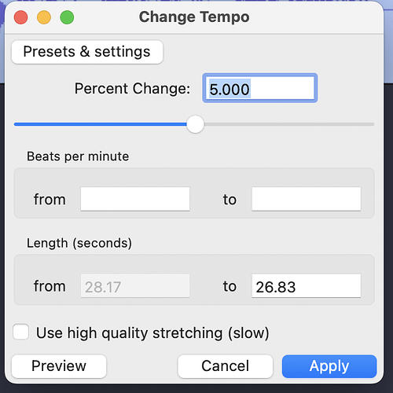The height and width of the screenshot is (393, 393).
Task: Click the gray unfilled part of tempo slider
Action: [x=289, y=124]
